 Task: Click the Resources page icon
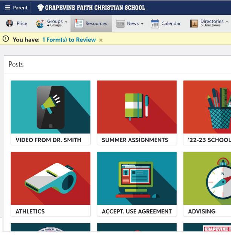[79, 23]
